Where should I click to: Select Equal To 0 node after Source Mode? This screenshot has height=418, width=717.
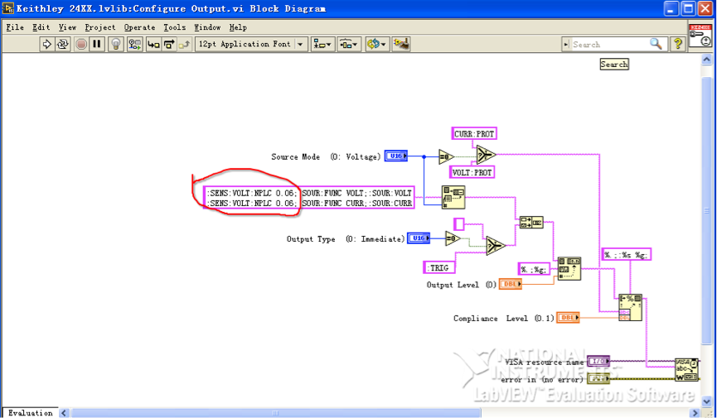click(446, 156)
